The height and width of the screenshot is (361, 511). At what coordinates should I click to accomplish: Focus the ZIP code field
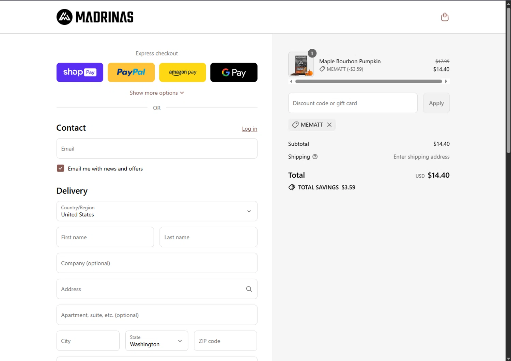(x=225, y=341)
